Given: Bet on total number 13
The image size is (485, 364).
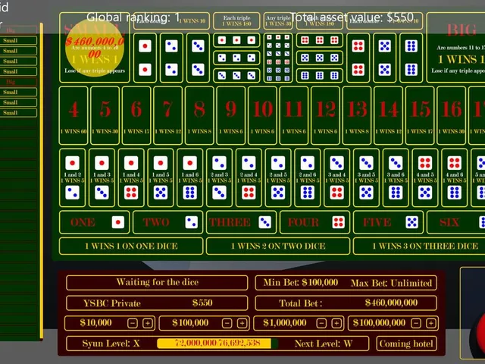Looking at the screenshot, I should [x=357, y=115].
